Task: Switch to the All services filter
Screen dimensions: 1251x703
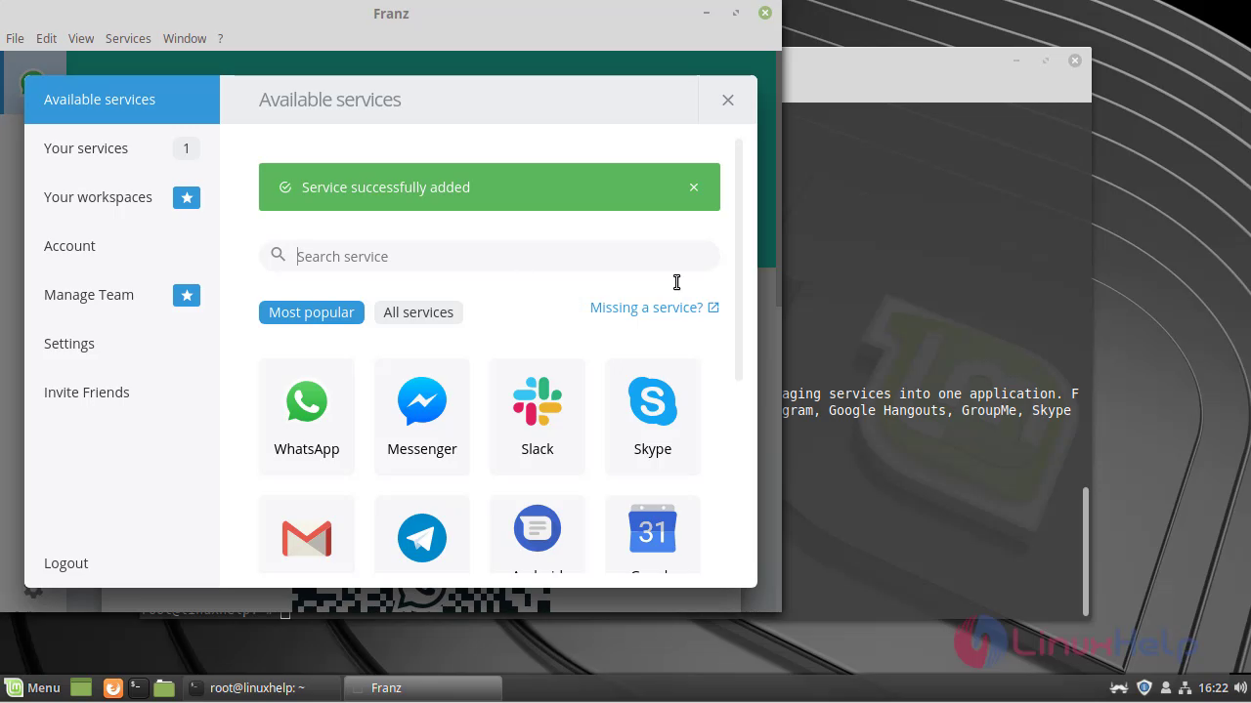Action: pyautogui.click(x=418, y=312)
